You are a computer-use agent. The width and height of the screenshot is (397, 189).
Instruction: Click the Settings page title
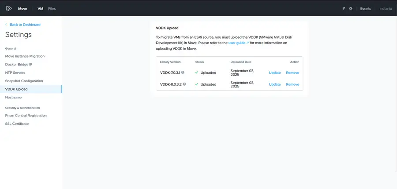(19, 35)
